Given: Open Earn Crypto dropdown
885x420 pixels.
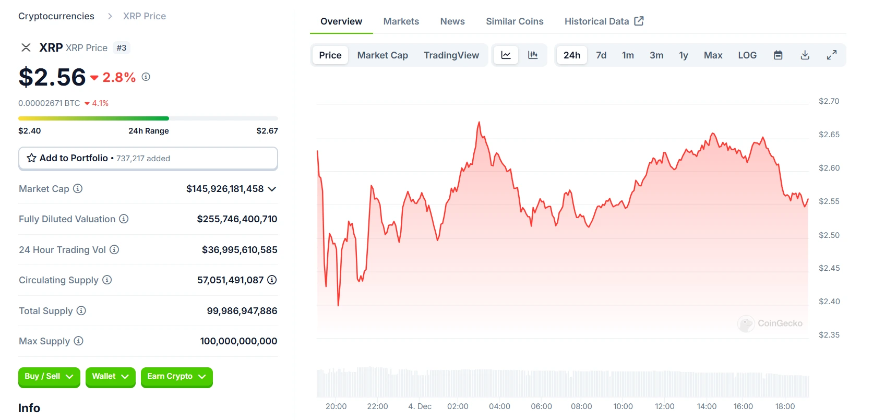Looking at the screenshot, I should pos(177,377).
